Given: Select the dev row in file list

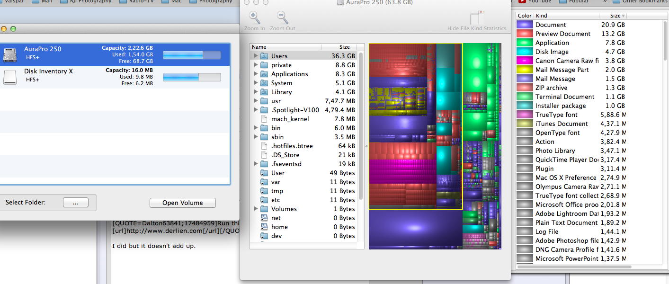Looking at the screenshot, I should click(304, 236).
